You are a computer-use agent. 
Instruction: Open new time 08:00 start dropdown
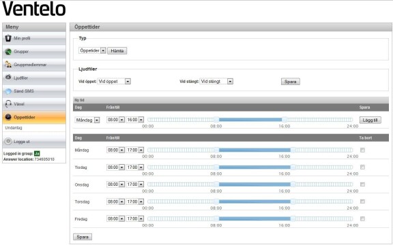[115, 120]
